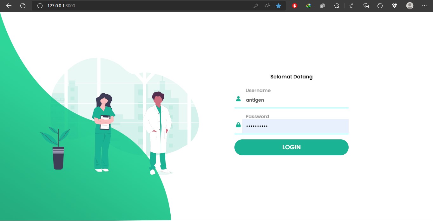The height and width of the screenshot is (221, 433).
Task: Open the red hand ad blocker extension
Action: 295,6
